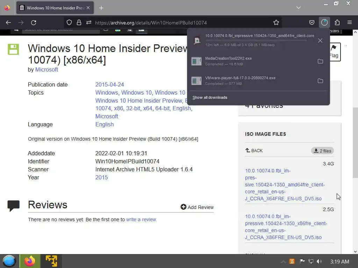Click Firefox in the taskbar
Screen dimensions: 358x268
[30, 261]
